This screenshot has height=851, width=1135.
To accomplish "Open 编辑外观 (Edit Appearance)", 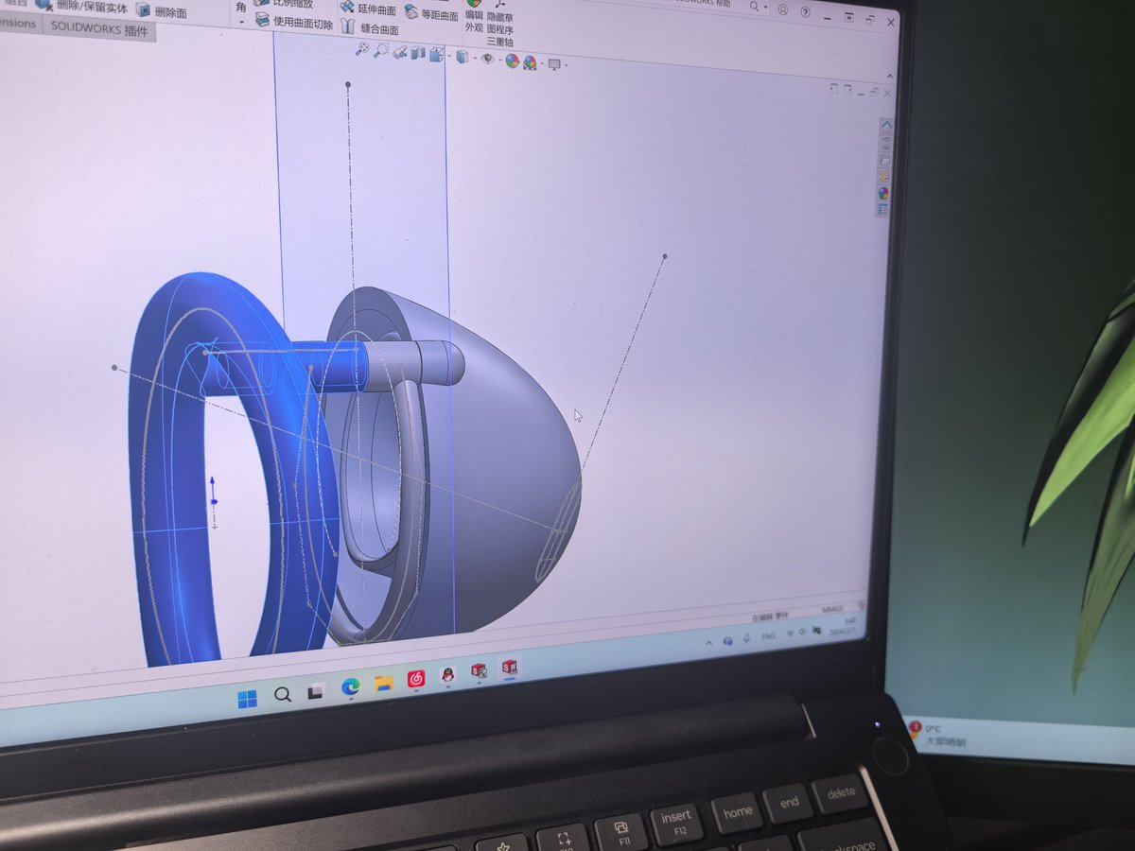I will pos(474,15).
